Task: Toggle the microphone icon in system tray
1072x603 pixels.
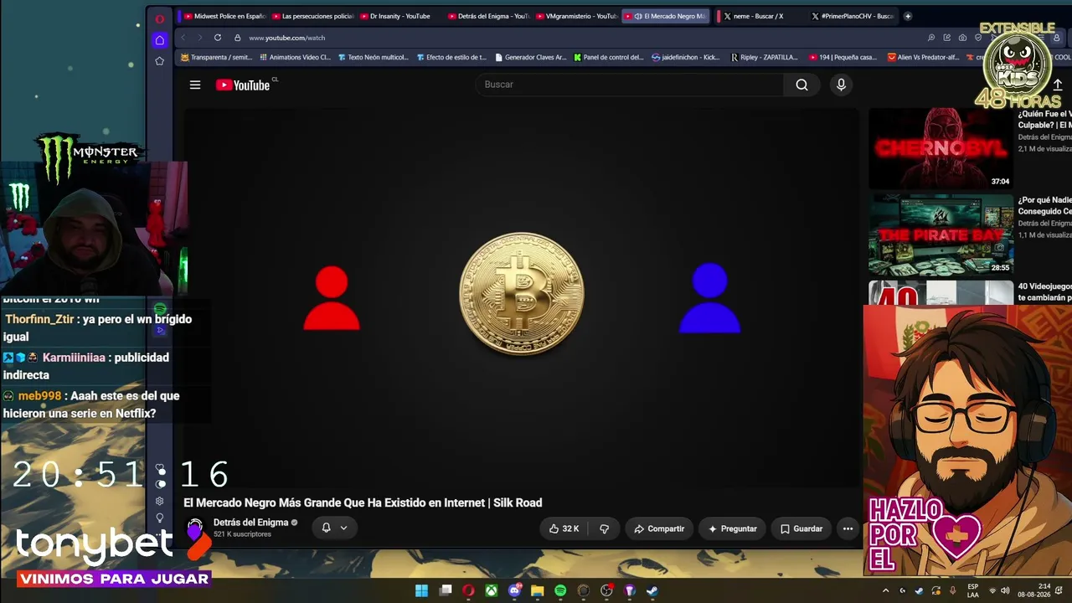Action: pyautogui.click(x=952, y=590)
